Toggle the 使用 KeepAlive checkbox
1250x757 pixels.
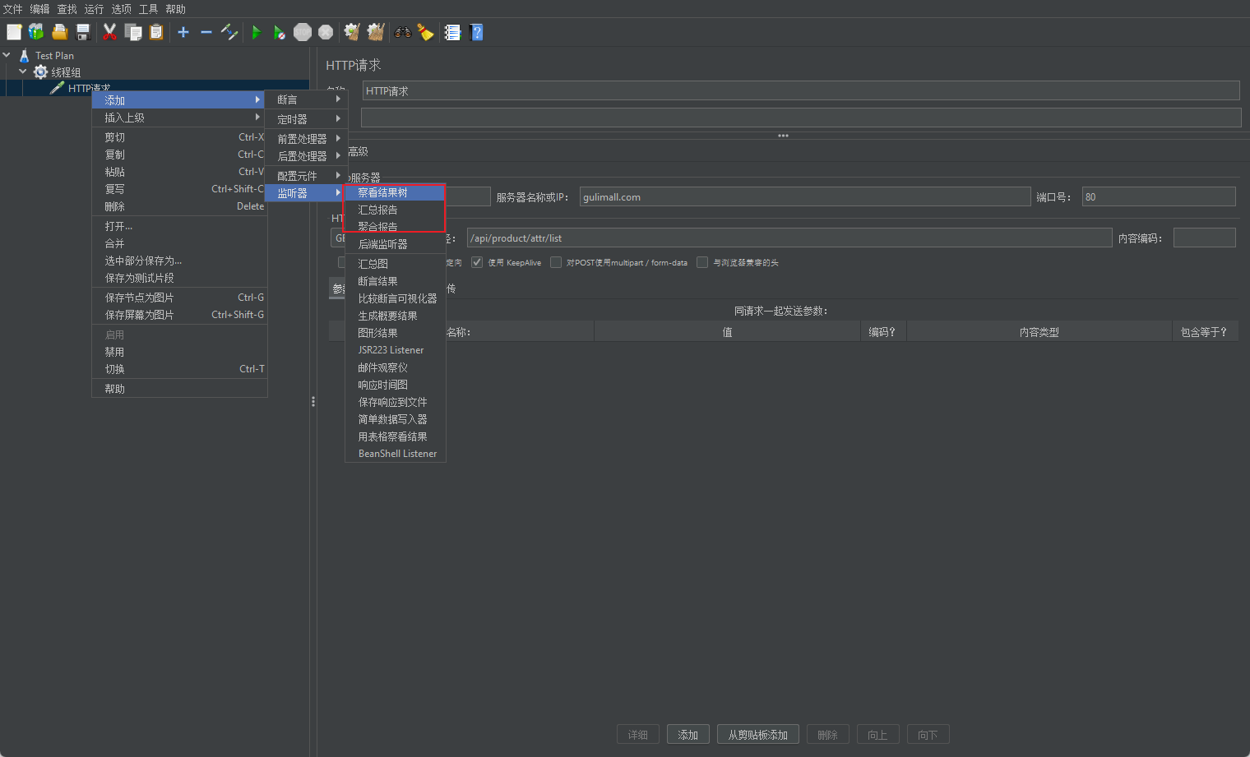pos(477,262)
